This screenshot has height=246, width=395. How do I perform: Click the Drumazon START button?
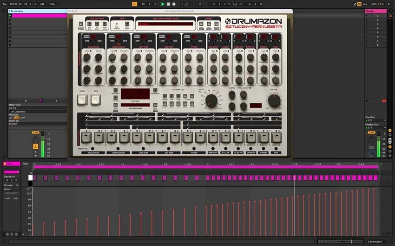click(x=82, y=100)
